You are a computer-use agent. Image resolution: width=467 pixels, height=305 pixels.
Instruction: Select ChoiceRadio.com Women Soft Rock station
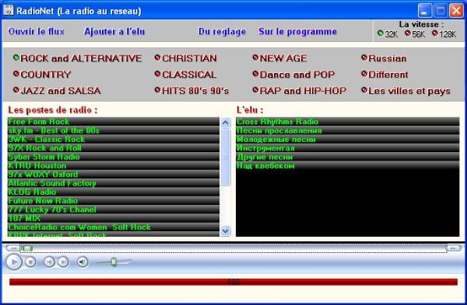113,227
